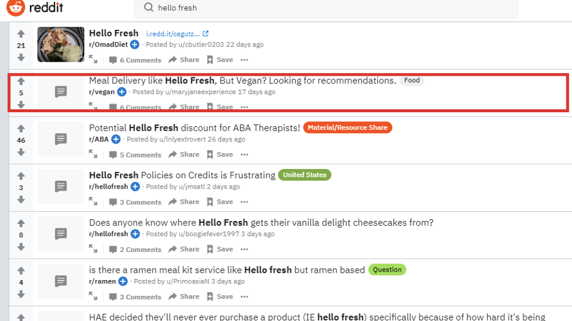Upvote the vanilla delight cheesecakes post
Image resolution: width=572 pixels, height=321 pixels.
(x=21, y=223)
